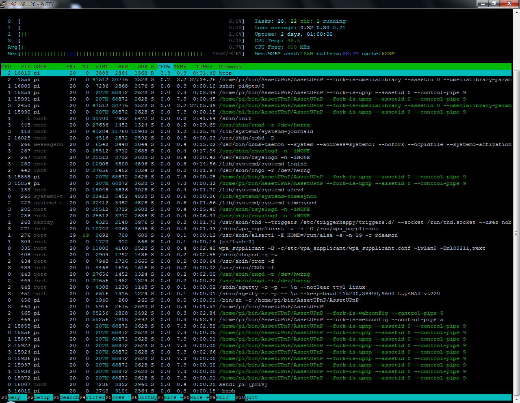Click the Avg CPU meter
The image size is (520, 403).
pyautogui.click(x=126, y=47)
